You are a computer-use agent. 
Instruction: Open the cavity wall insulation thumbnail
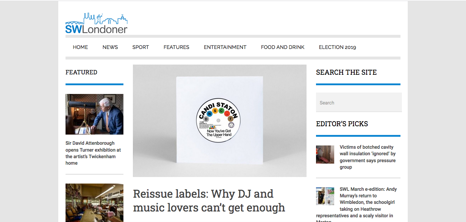pos(325,155)
